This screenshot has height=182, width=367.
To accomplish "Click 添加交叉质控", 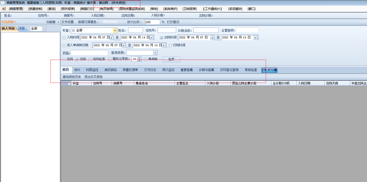I will tap(93, 77).
